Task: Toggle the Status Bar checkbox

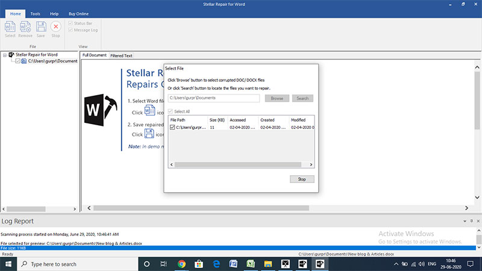Action: (70, 23)
